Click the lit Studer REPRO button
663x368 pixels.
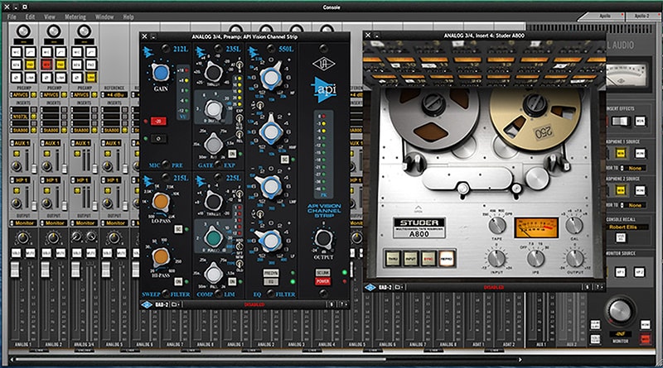(447, 258)
